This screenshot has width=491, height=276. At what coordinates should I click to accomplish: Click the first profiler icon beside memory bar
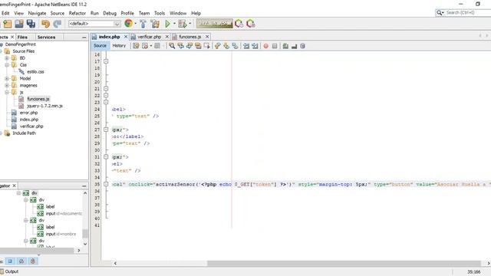pos(239,24)
